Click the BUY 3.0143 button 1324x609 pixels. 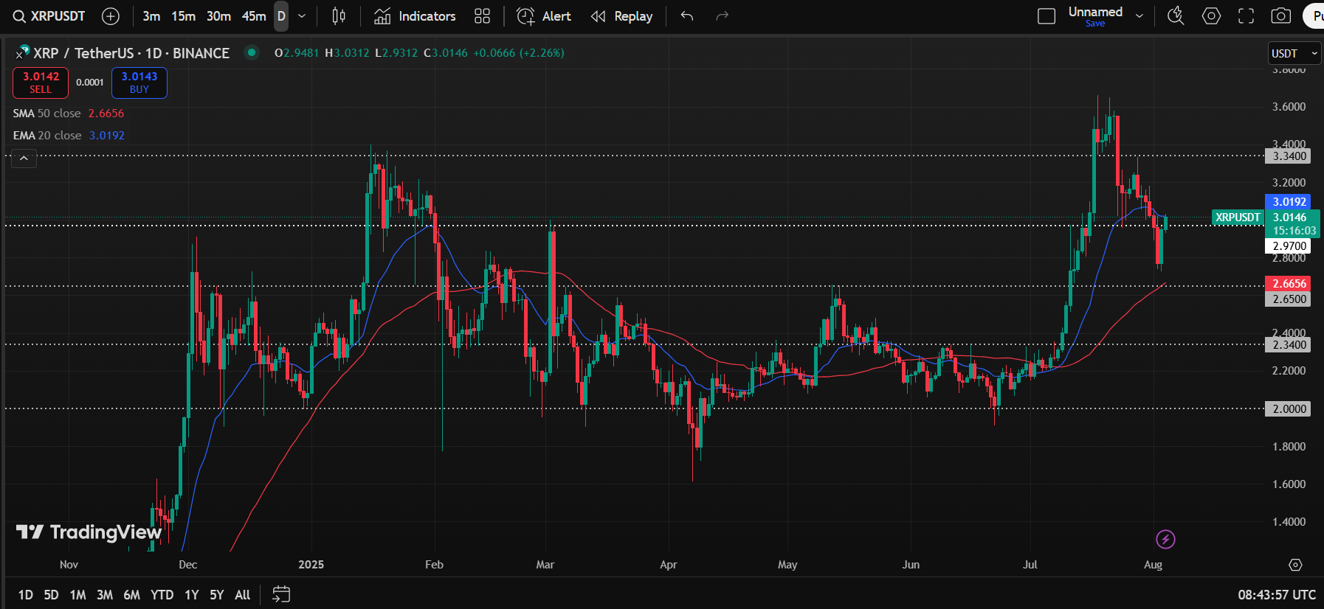(x=139, y=83)
